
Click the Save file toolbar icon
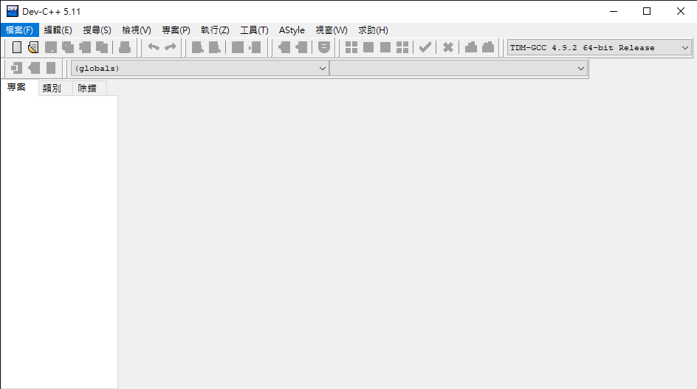51,47
